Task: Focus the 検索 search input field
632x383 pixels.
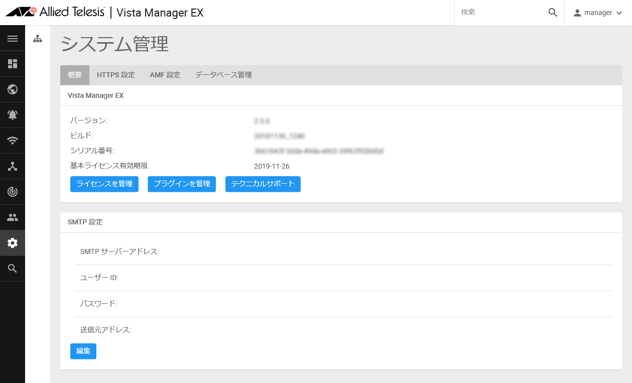Action: click(x=502, y=13)
